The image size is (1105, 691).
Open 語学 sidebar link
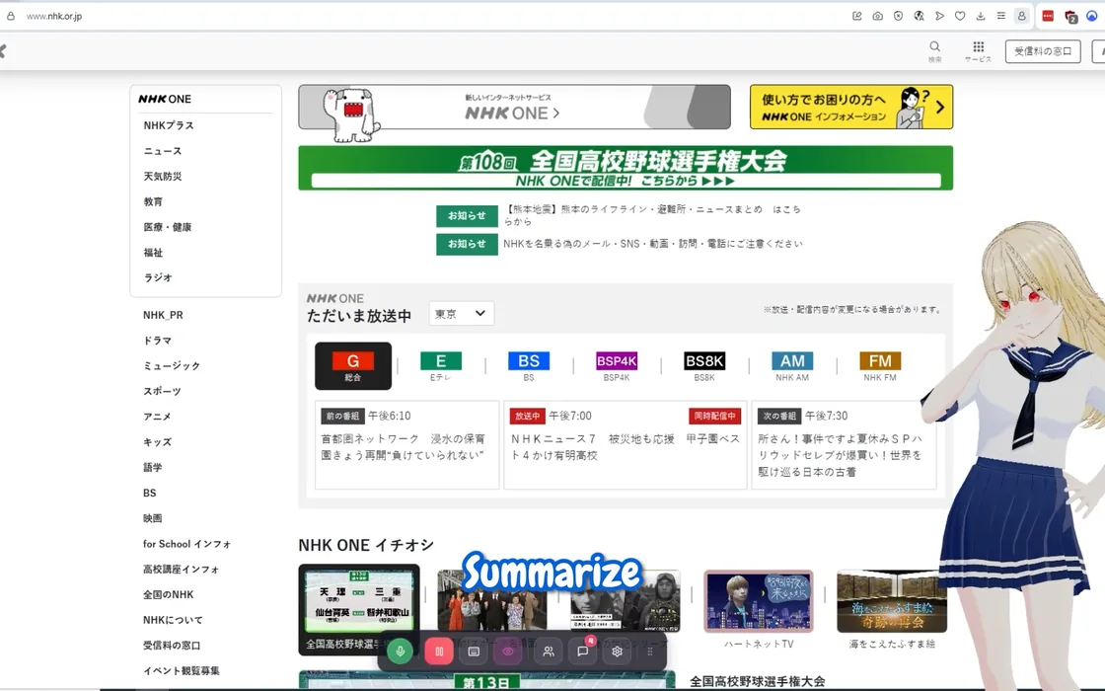(152, 468)
